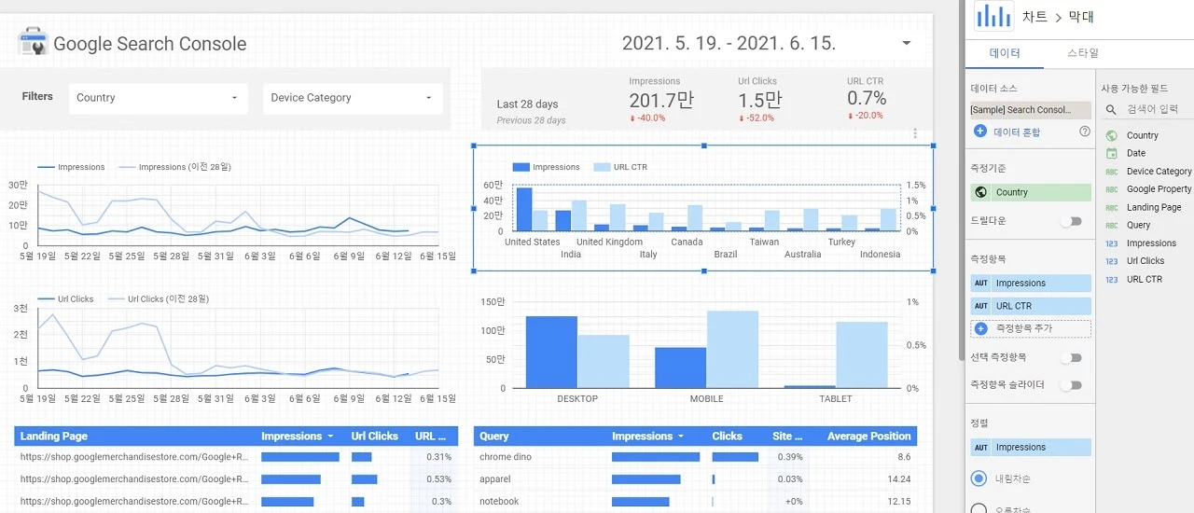Click the [Sample] Search Console data source

tap(1031, 110)
